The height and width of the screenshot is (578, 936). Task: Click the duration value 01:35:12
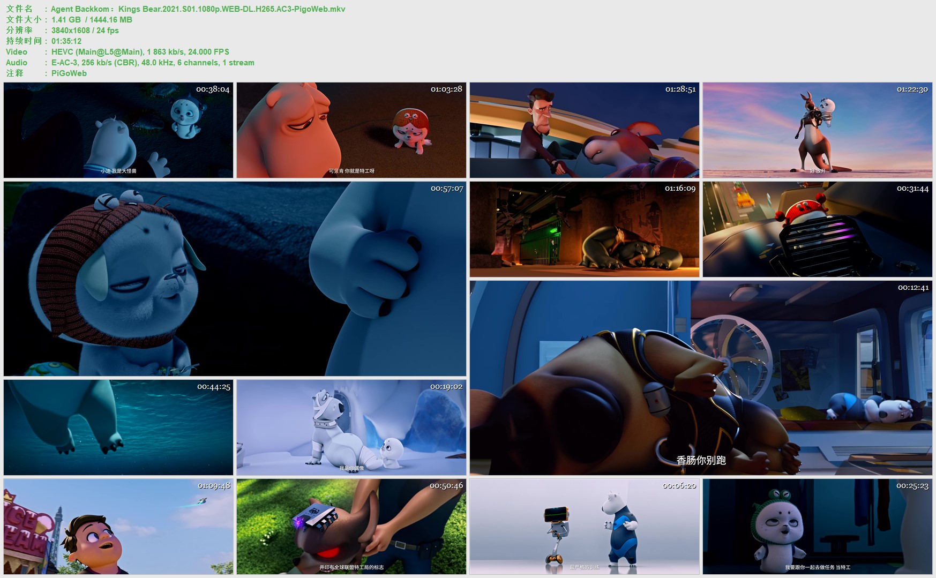66,41
